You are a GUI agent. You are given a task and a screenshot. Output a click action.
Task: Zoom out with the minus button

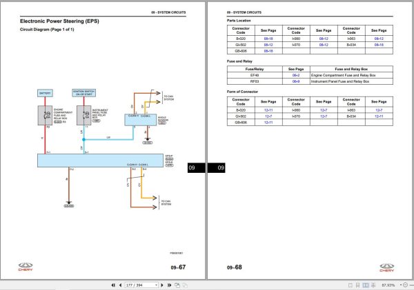tap(405, 285)
